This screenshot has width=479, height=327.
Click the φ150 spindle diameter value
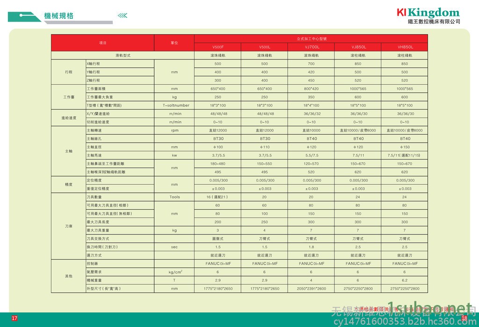405,147
